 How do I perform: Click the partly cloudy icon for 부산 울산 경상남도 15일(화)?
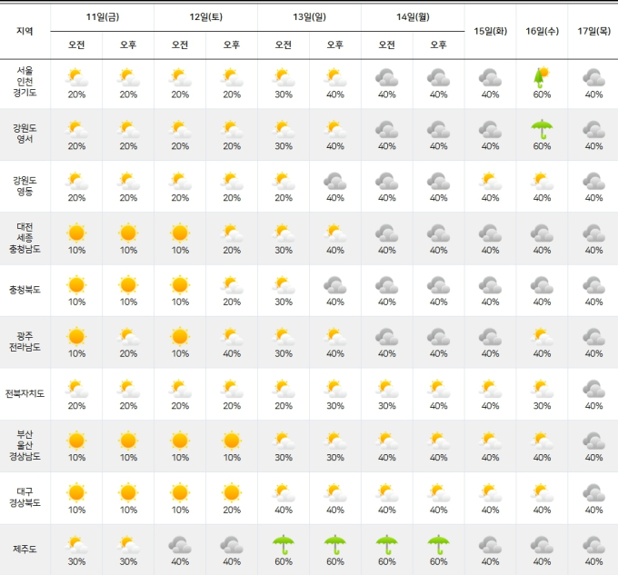pyautogui.click(x=490, y=441)
